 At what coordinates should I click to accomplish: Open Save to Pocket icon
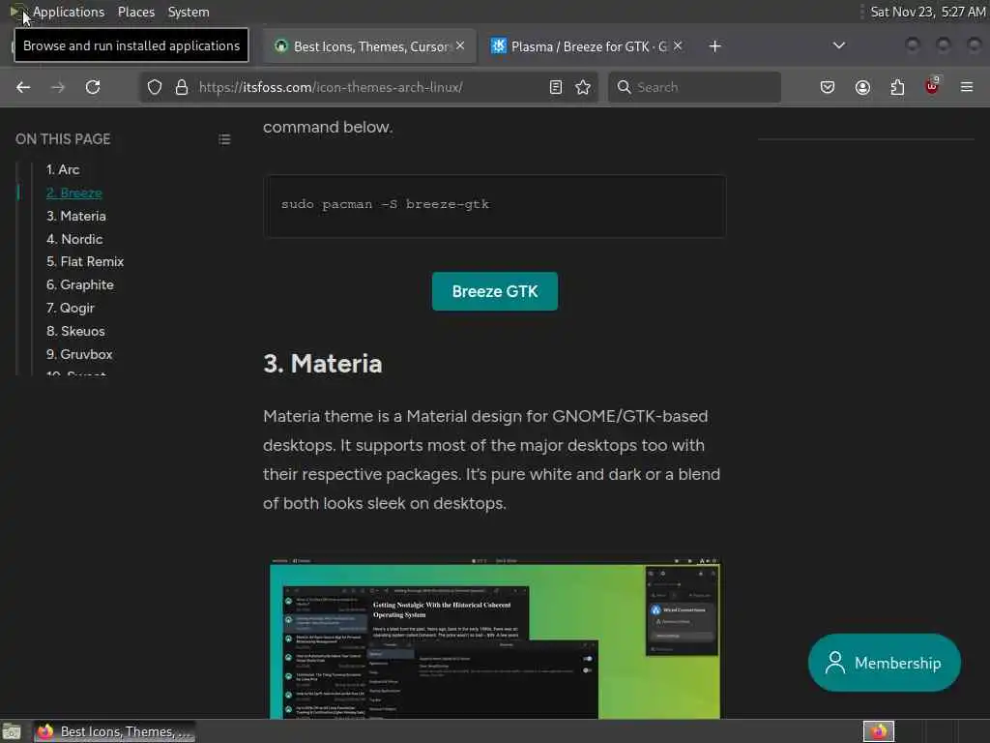click(828, 87)
